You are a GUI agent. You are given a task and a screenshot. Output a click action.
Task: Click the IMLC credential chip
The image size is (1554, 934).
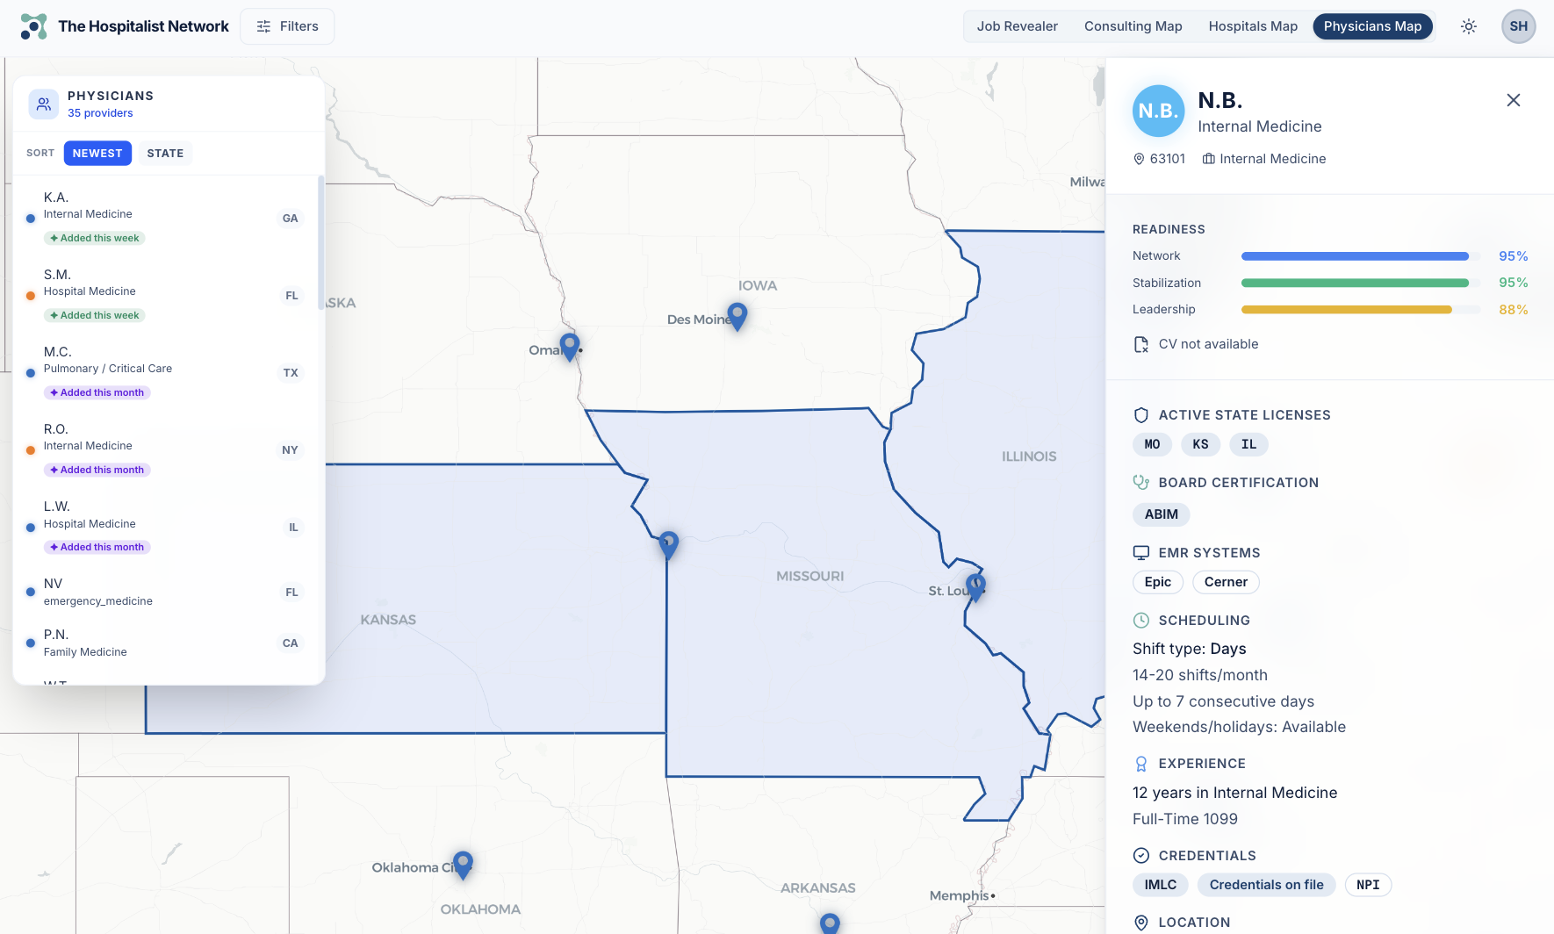(x=1160, y=885)
